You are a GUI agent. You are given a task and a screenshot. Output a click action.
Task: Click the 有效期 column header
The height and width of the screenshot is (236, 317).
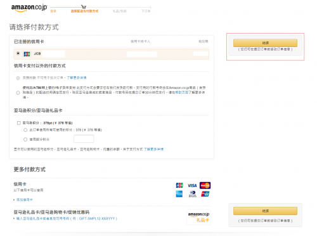[204, 41]
